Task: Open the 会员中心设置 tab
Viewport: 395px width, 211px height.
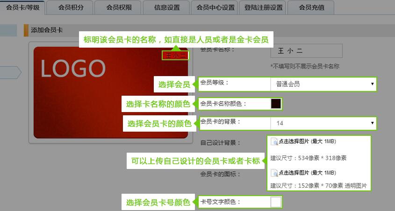Action: (x=215, y=7)
